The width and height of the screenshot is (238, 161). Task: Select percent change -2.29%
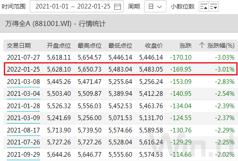[x=225, y=130]
